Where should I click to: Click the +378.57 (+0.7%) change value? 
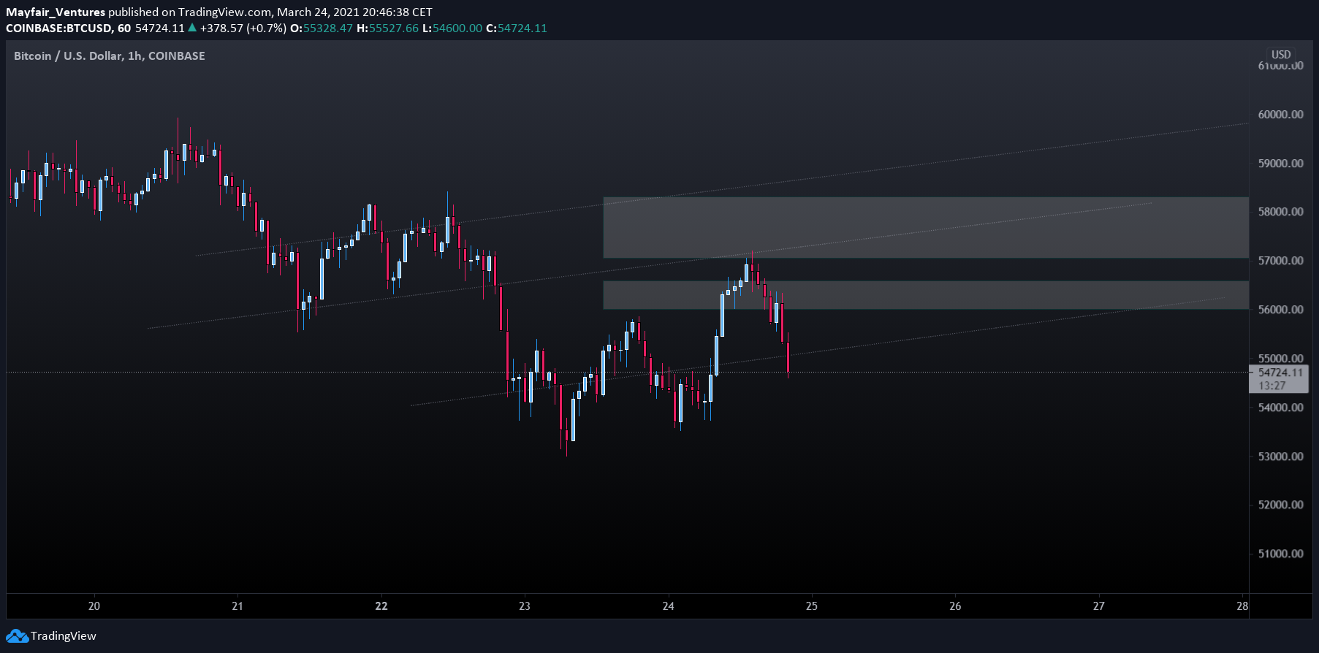coord(243,28)
